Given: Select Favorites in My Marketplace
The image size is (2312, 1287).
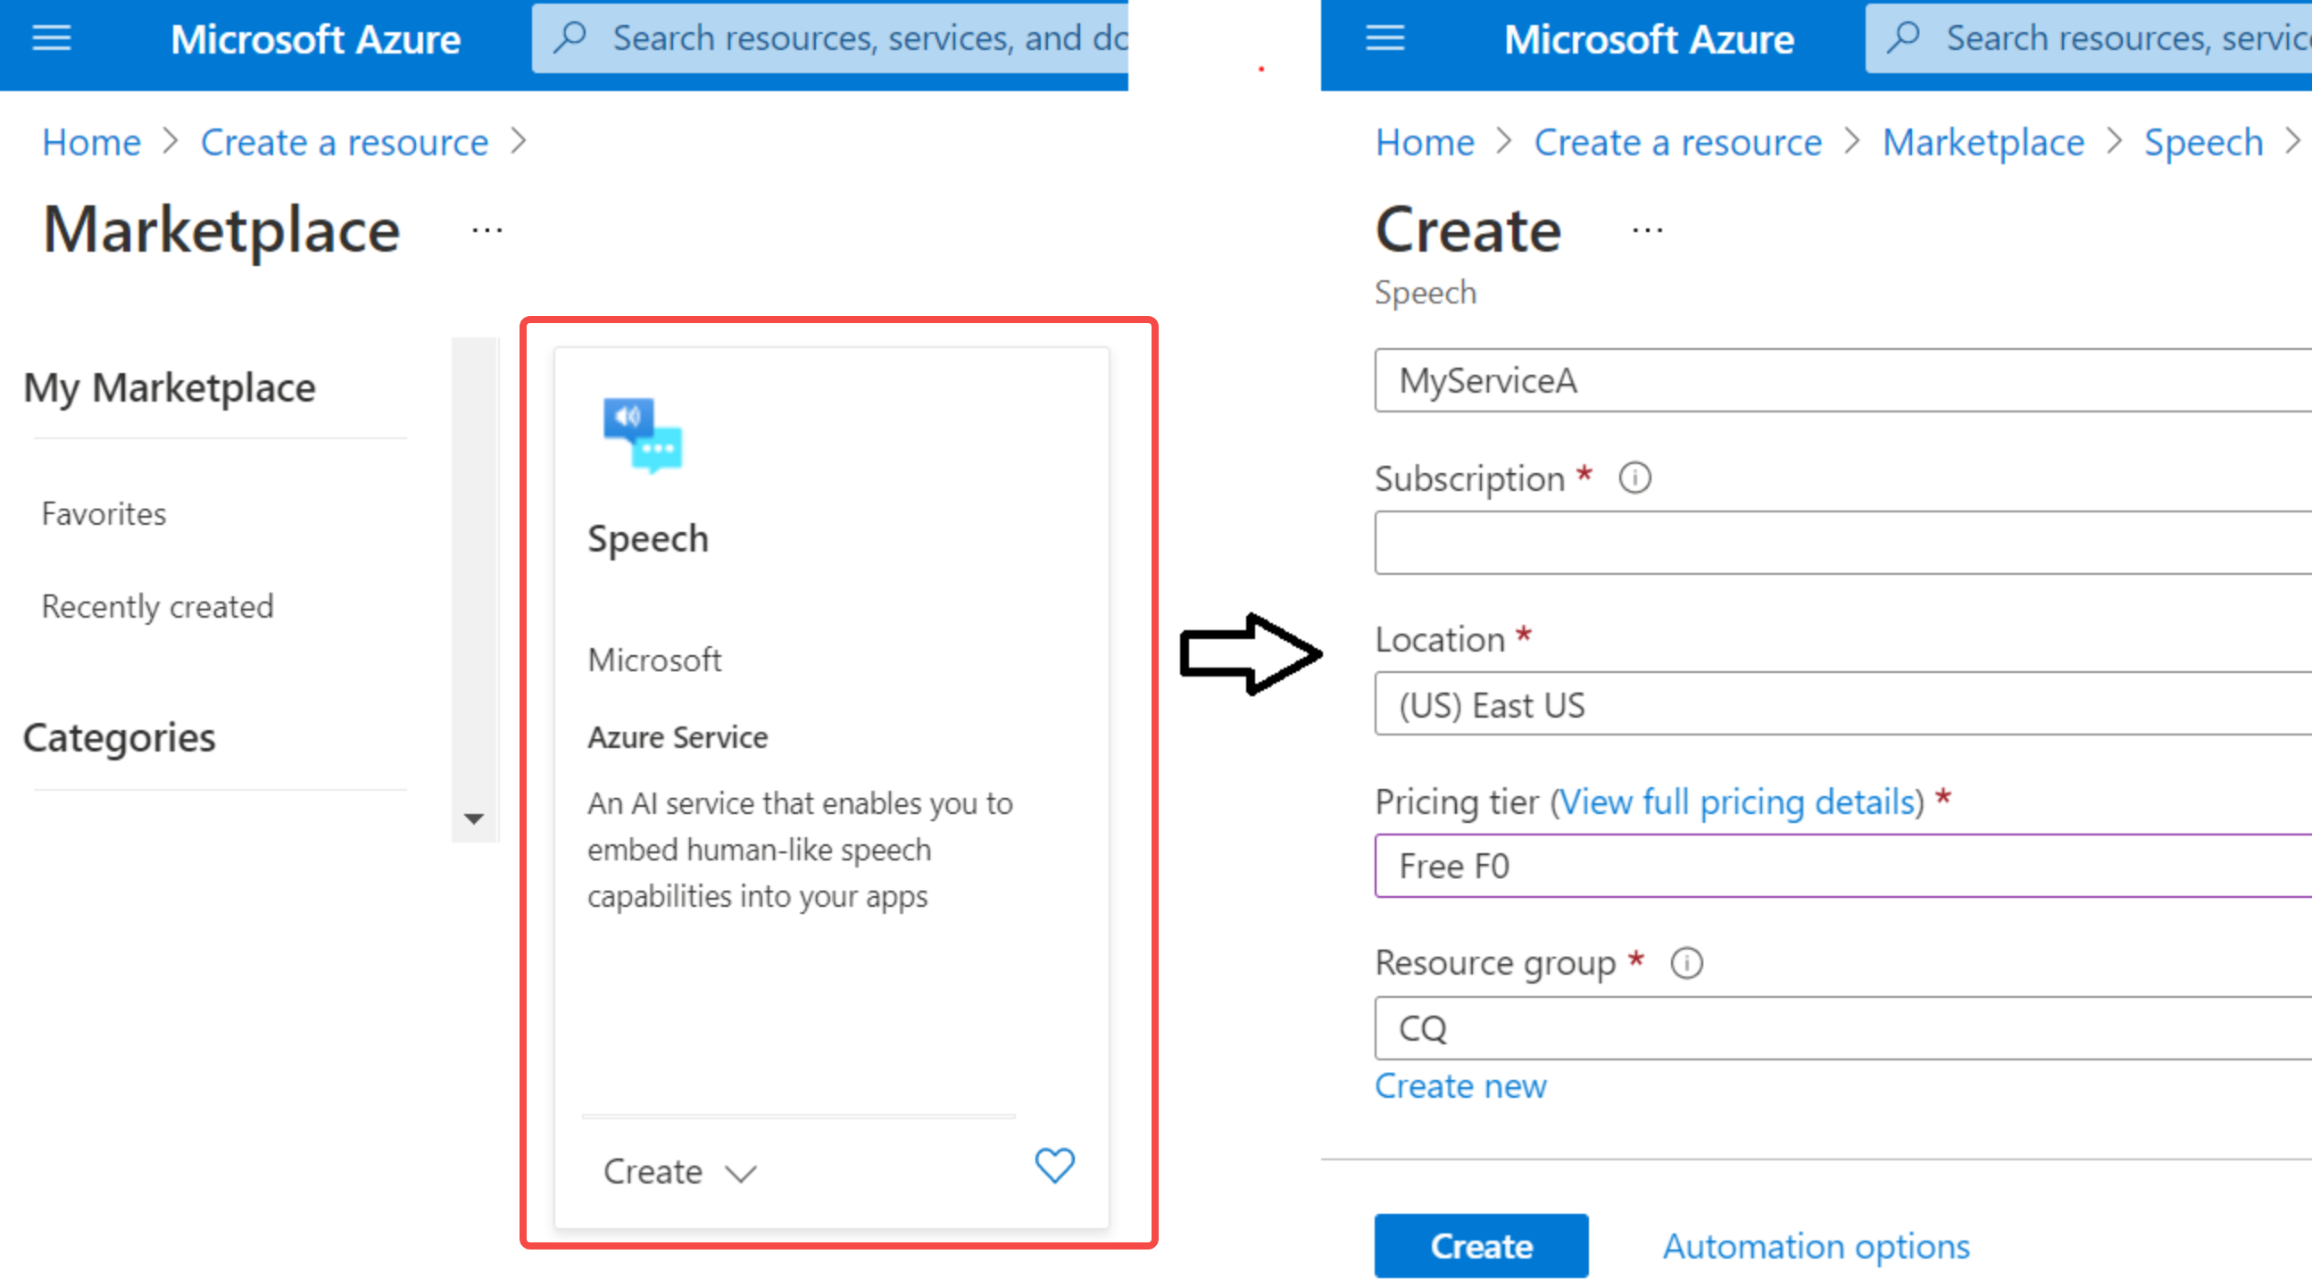Looking at the screenshot, I should 104,513.
